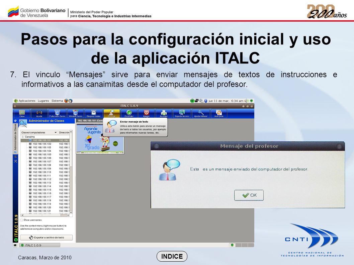Viewport: 354px width, 265px height.
Task: Click the horizontal scrollbar left arrow
Action: (22, 216)
